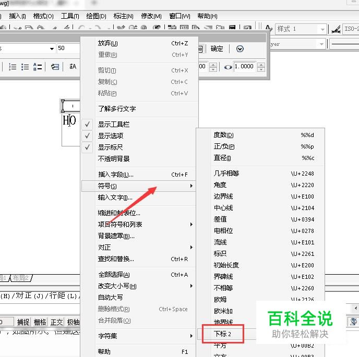Open the 绘图(D) menu

click(x=96, y=16)
